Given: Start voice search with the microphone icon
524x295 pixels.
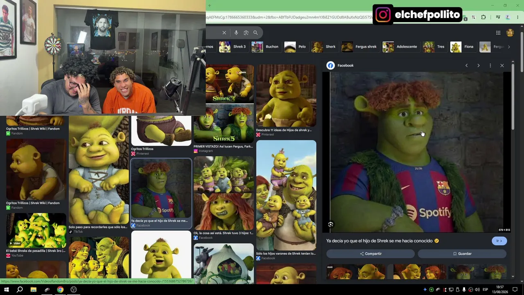Looking at the screenshot, I should (x=236, y=33).
